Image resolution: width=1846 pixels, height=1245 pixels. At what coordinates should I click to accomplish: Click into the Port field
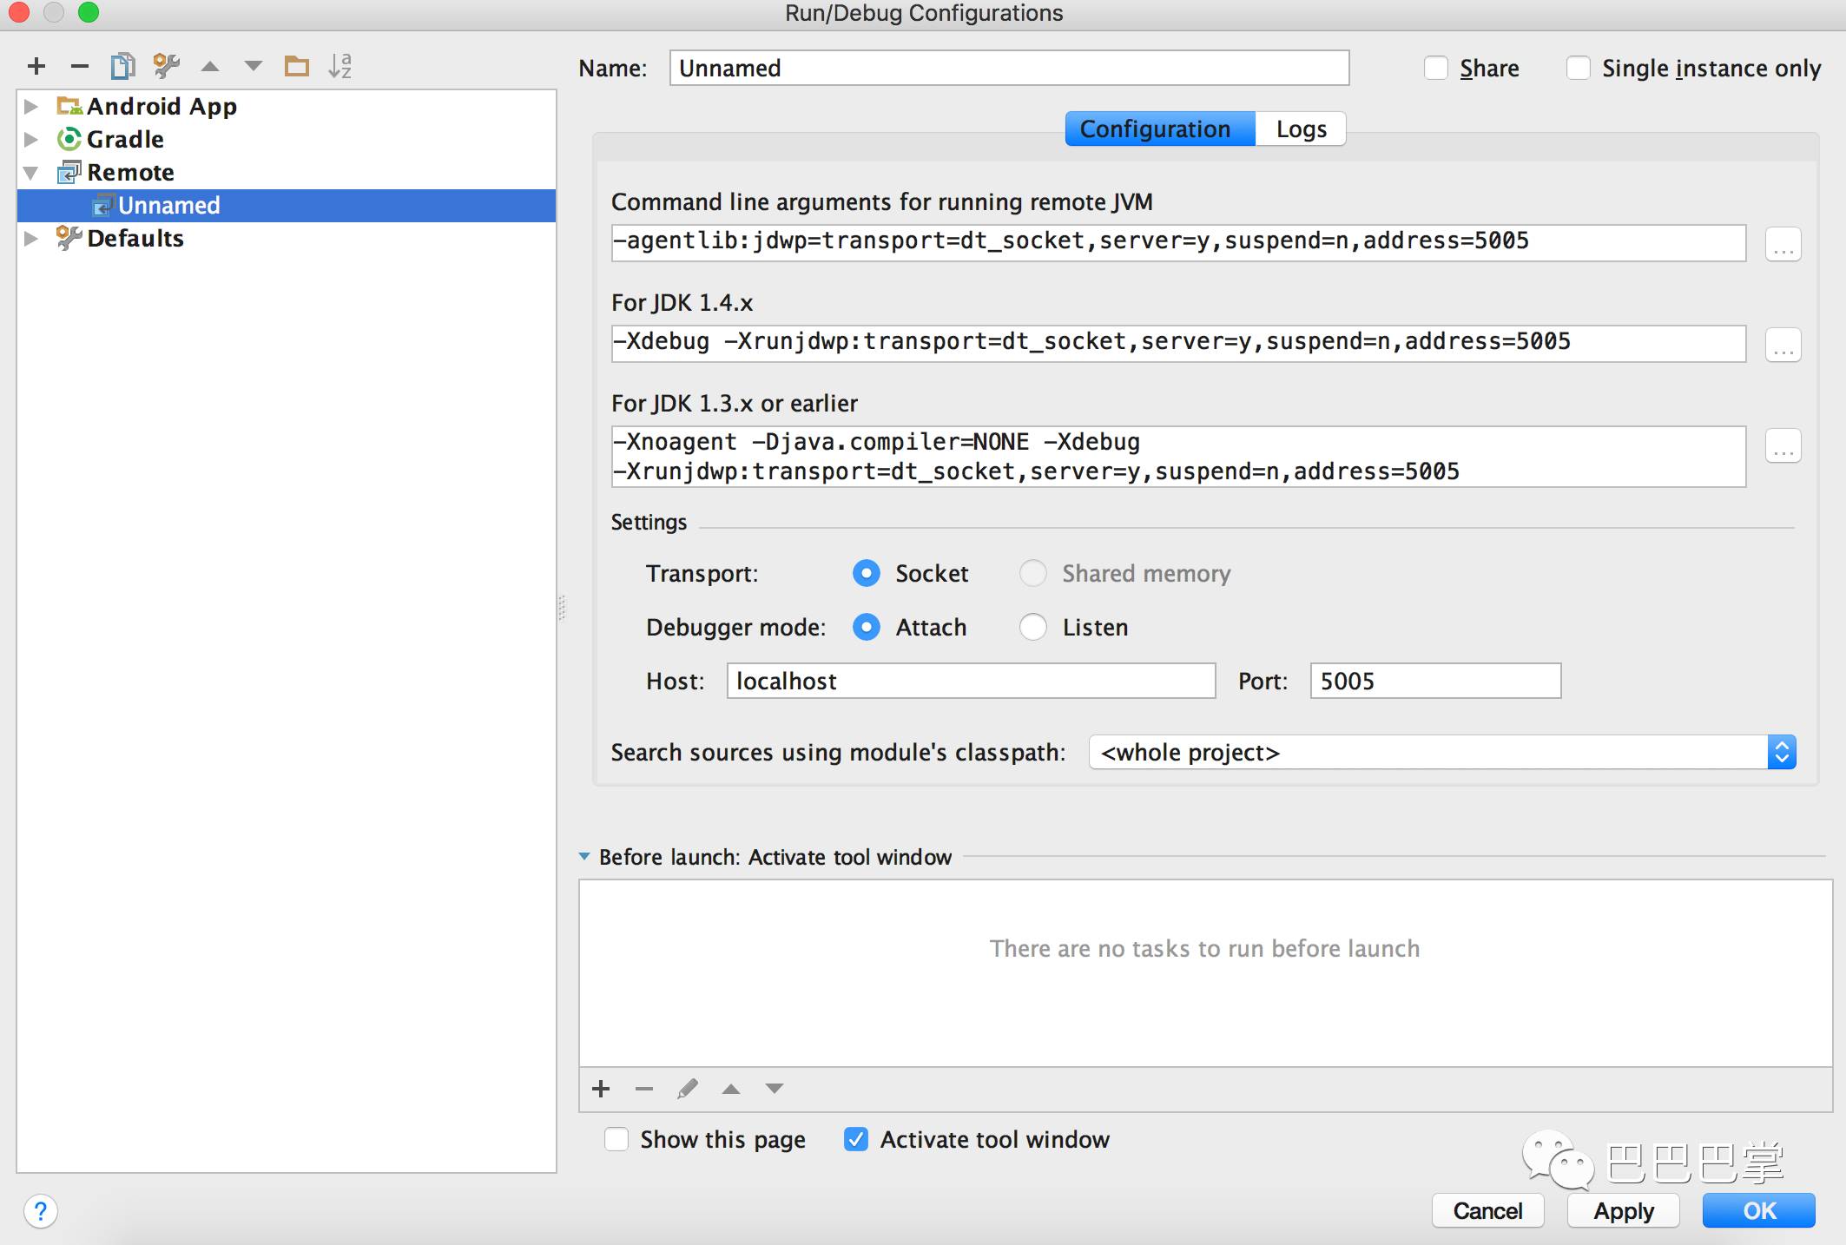pos(1434,681)
